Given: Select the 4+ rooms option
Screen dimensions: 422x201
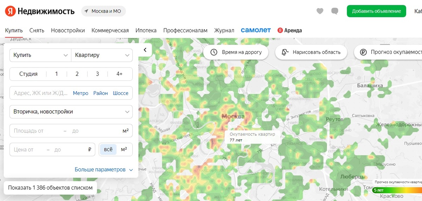Looking at the screenshot, I should point(120,74).
